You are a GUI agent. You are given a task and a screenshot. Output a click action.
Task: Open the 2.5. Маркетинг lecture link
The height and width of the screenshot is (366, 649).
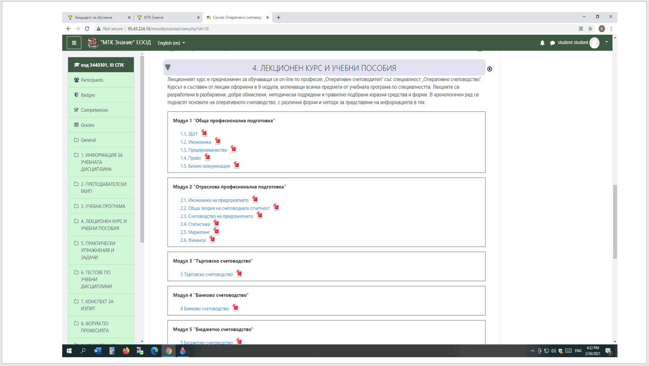pyautogui.click(x=195, y=232)
